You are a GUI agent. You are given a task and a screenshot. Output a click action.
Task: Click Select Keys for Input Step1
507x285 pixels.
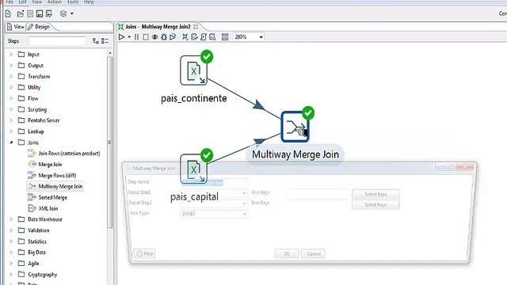(x=375, y=194)
